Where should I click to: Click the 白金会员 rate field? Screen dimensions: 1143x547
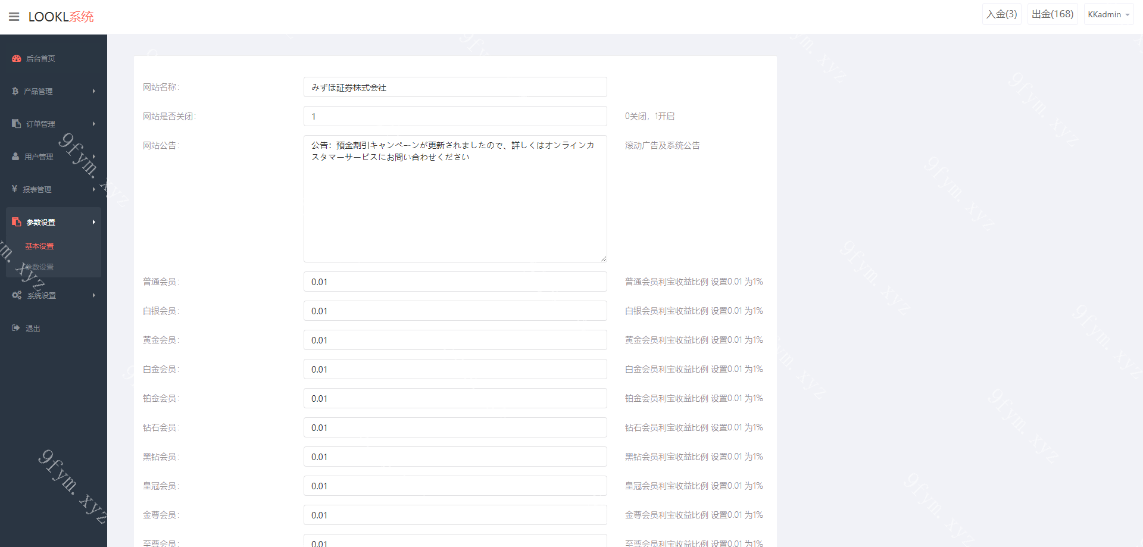click(455, 369)
